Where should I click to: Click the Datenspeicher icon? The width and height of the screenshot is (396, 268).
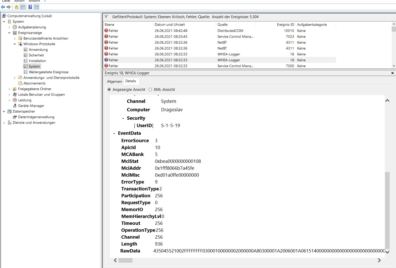(x=9, y=111)
